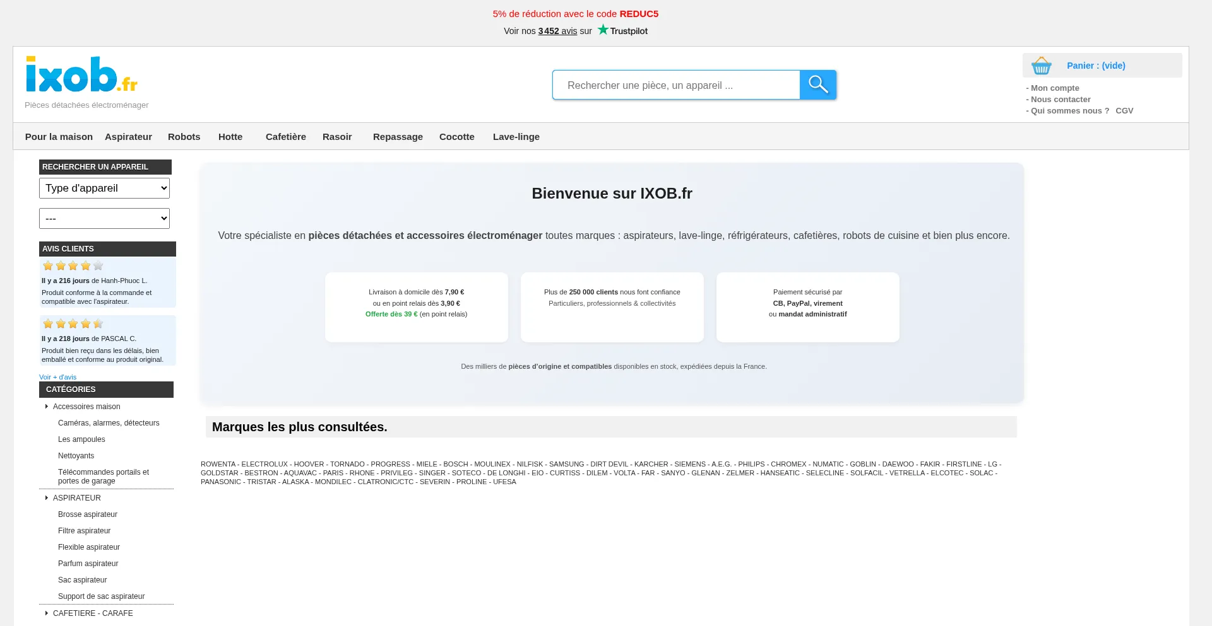1212x626 pixels.
Task: Click the SEVERIN brand link
Action: pos(435,482)
